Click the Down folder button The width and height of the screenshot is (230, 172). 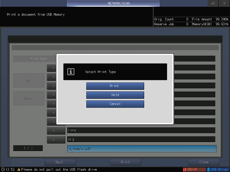point(29,98)
